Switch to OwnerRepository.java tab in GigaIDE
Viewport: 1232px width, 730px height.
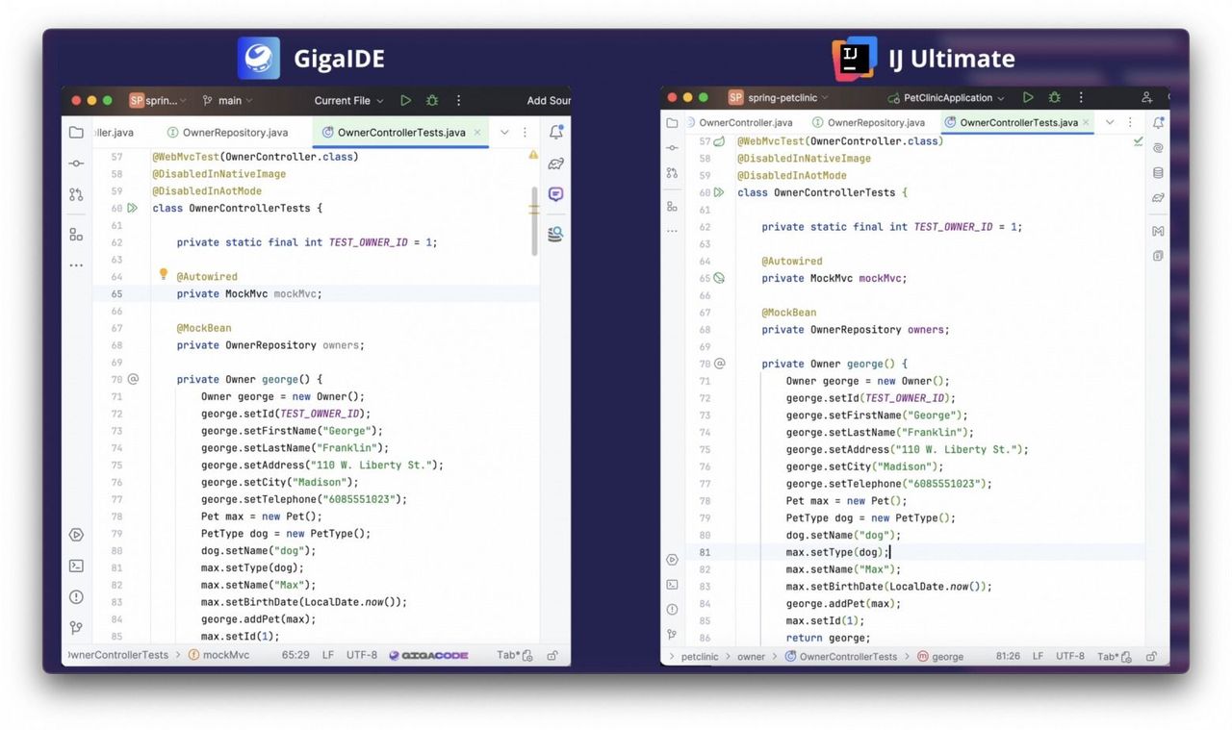228,132
